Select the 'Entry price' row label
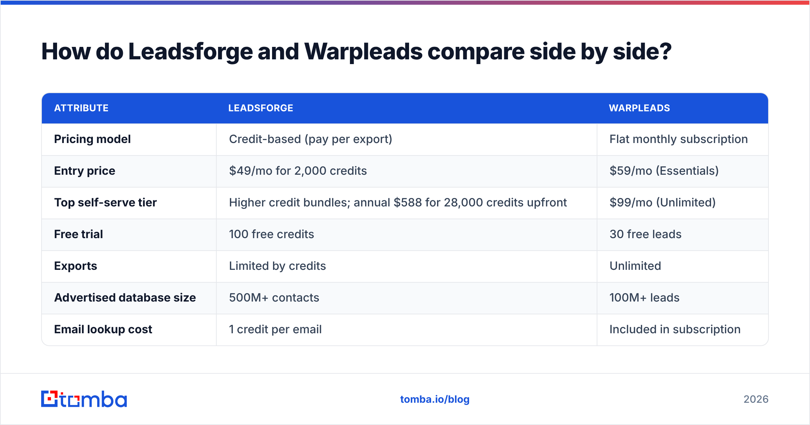 pos(85,171)
